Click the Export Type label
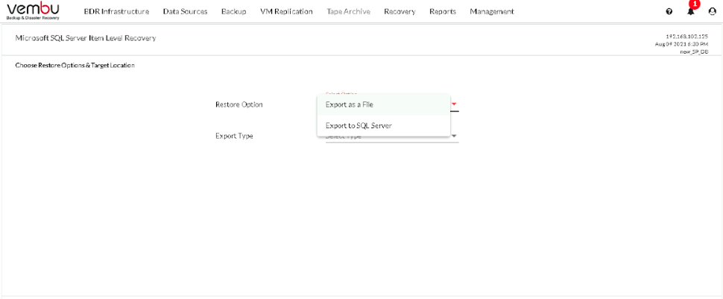 point(234,136)
